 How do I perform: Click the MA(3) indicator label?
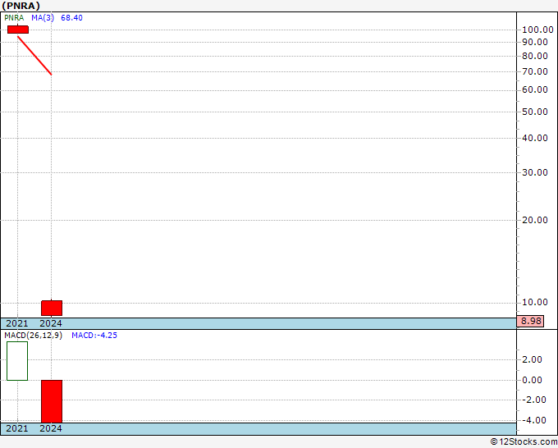pos(43,18)
